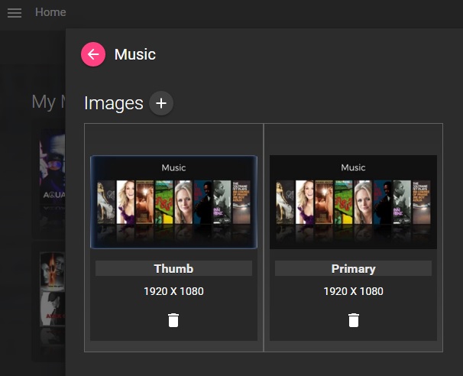Select the Thumb image type label

point(173,268)
